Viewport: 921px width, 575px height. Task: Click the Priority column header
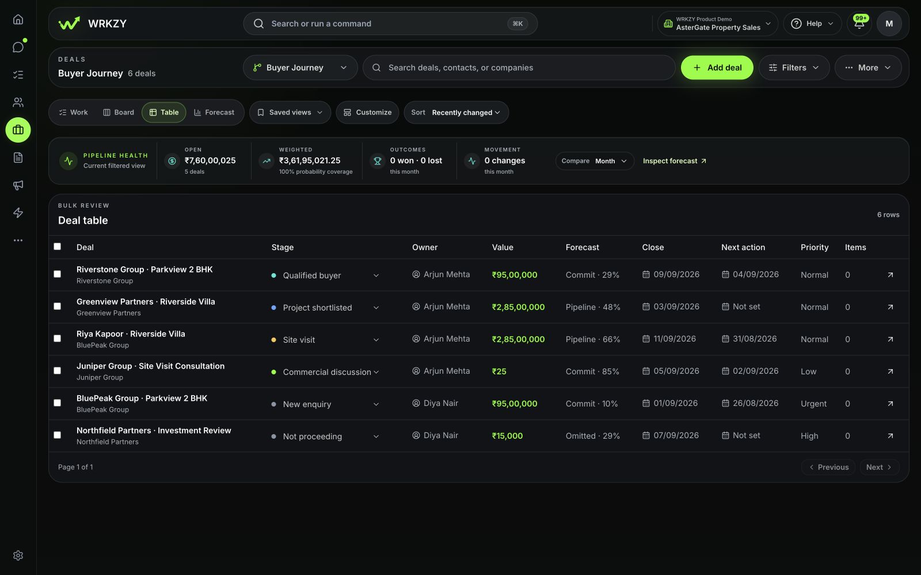815,247
